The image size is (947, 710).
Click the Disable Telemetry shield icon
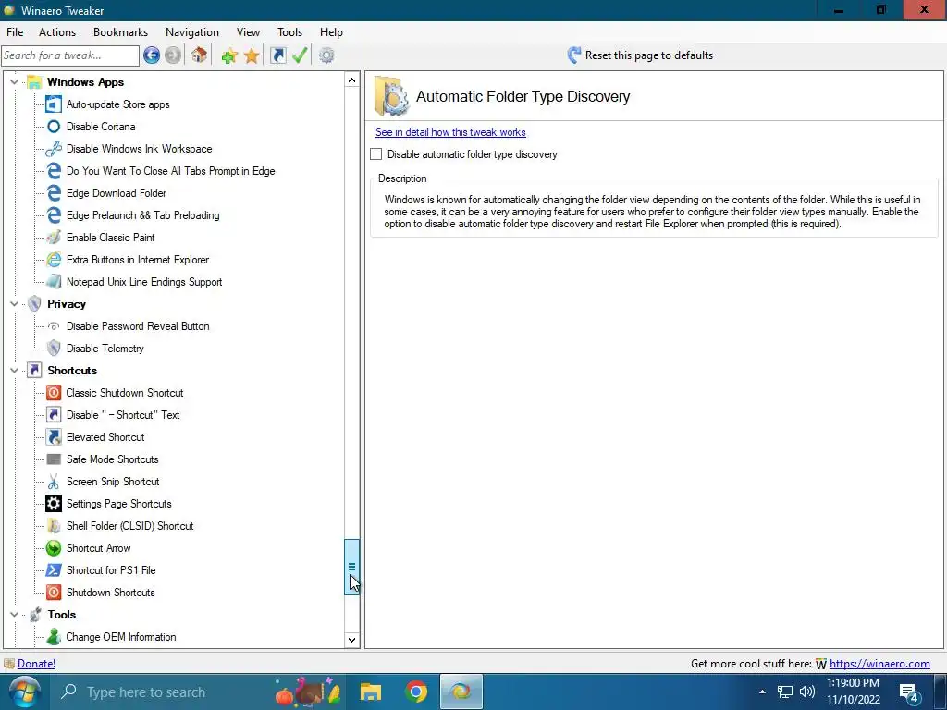coord(54,349)
